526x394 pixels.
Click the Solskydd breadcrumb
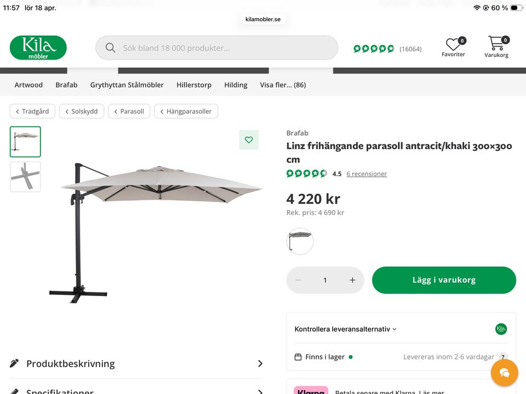click(81, 111)
